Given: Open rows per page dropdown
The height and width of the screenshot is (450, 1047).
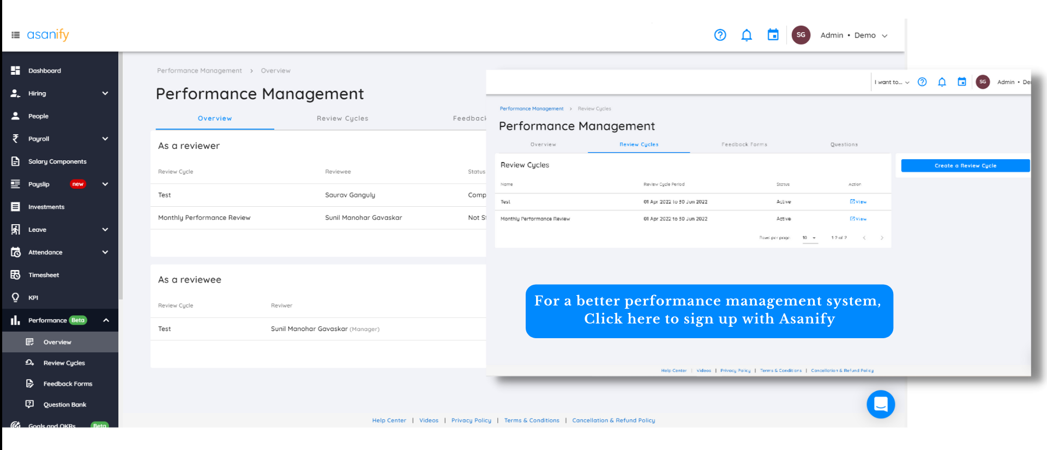Looking at the screenshot, I should tap(810, 238).
